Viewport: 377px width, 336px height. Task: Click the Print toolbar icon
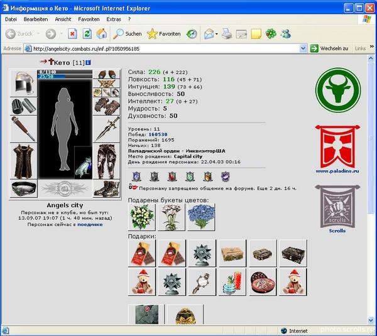226,34
